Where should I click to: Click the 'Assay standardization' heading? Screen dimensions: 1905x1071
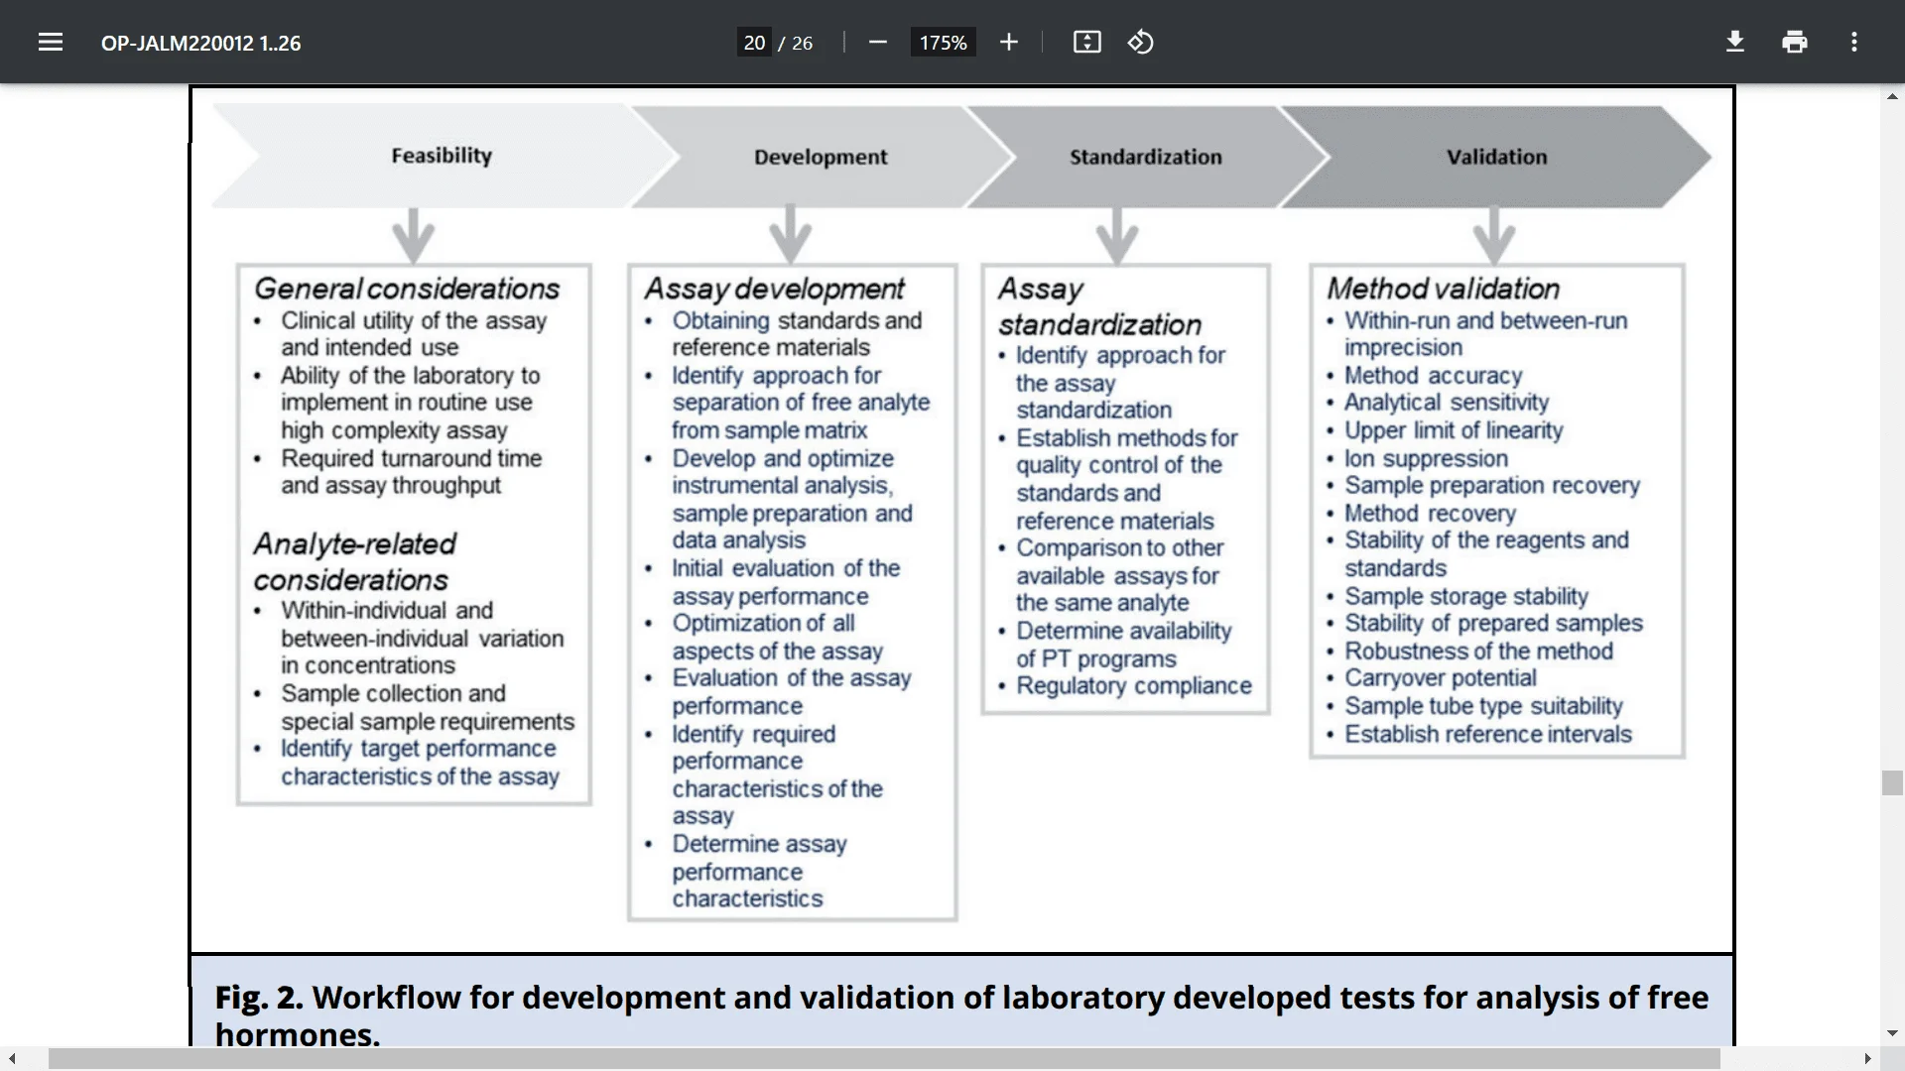click(x=1099, y=306)
